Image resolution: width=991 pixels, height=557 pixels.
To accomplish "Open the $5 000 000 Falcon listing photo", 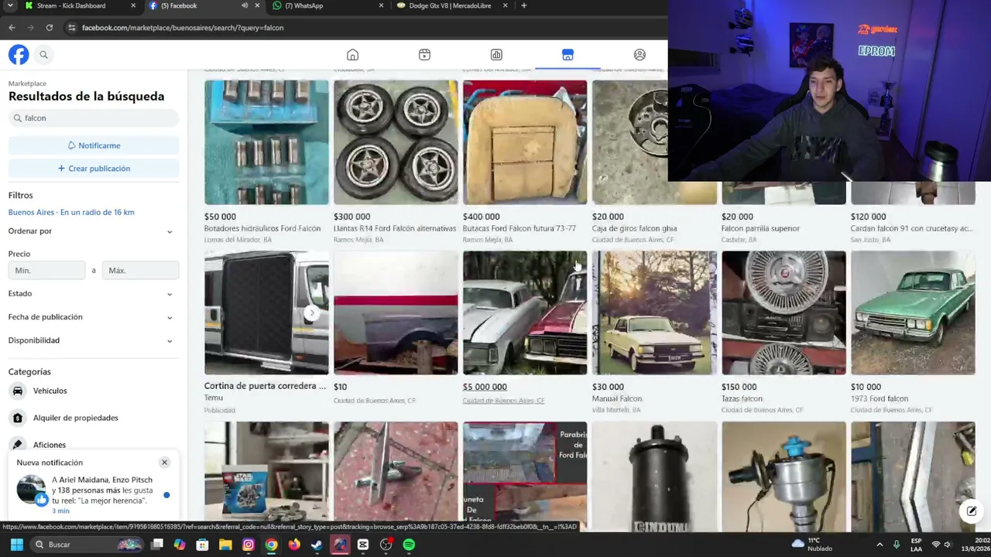I will [x=525, y=313].
